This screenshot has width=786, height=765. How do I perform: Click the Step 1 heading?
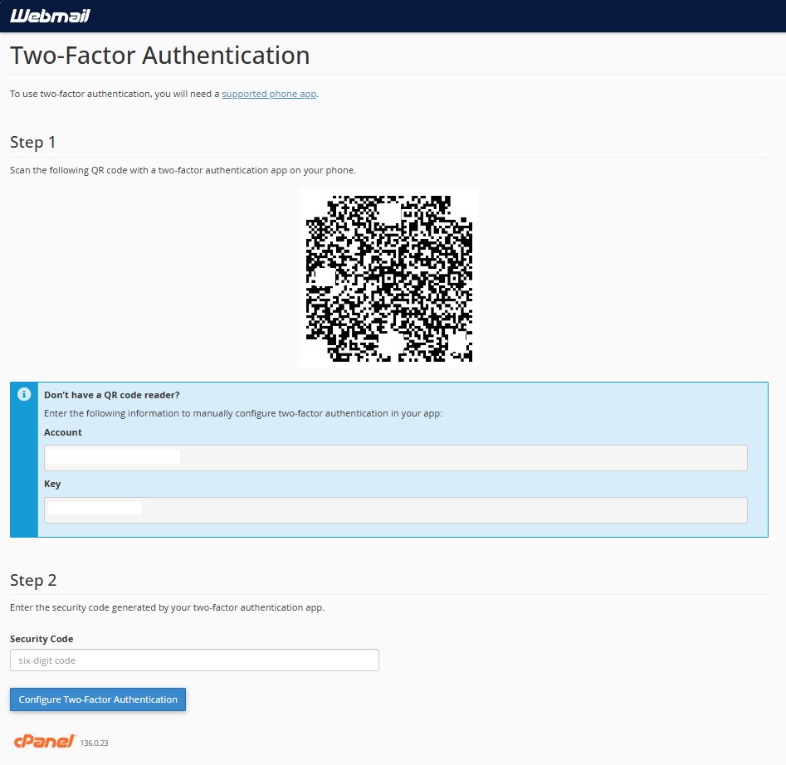[x=32, y=142]
